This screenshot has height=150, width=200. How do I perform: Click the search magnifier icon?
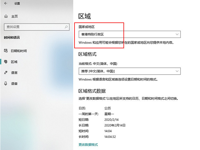[x=66, y=27]
